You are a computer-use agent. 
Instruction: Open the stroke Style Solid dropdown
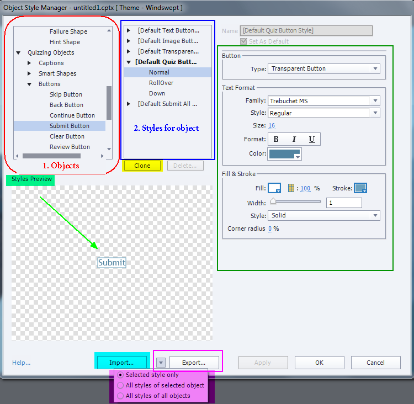click(324, 215)
